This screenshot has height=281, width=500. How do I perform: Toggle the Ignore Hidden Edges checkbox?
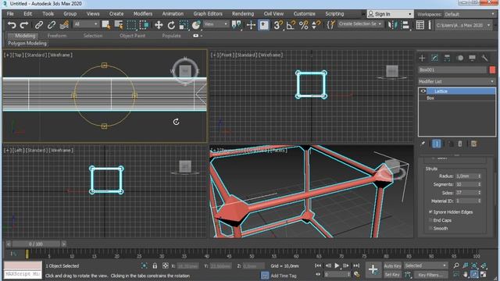430,212
